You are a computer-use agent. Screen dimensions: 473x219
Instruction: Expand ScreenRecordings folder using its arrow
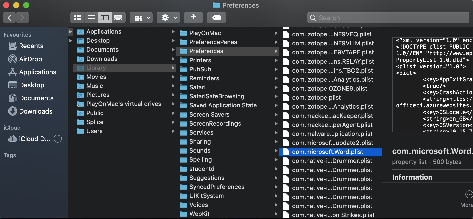[x=276, y=124]
